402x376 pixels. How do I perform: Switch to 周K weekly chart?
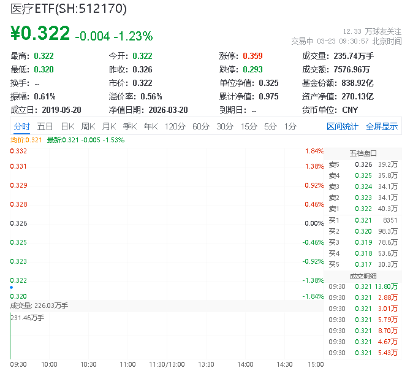pyautogui.click(x=88, y=126)
